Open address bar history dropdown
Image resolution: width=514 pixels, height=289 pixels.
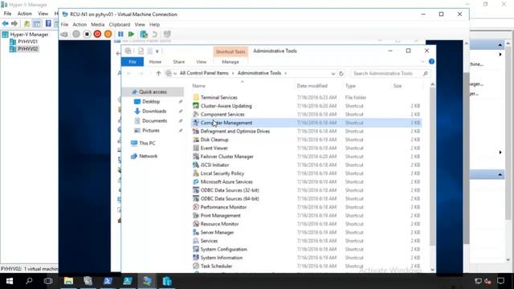(x=333, y=73)
